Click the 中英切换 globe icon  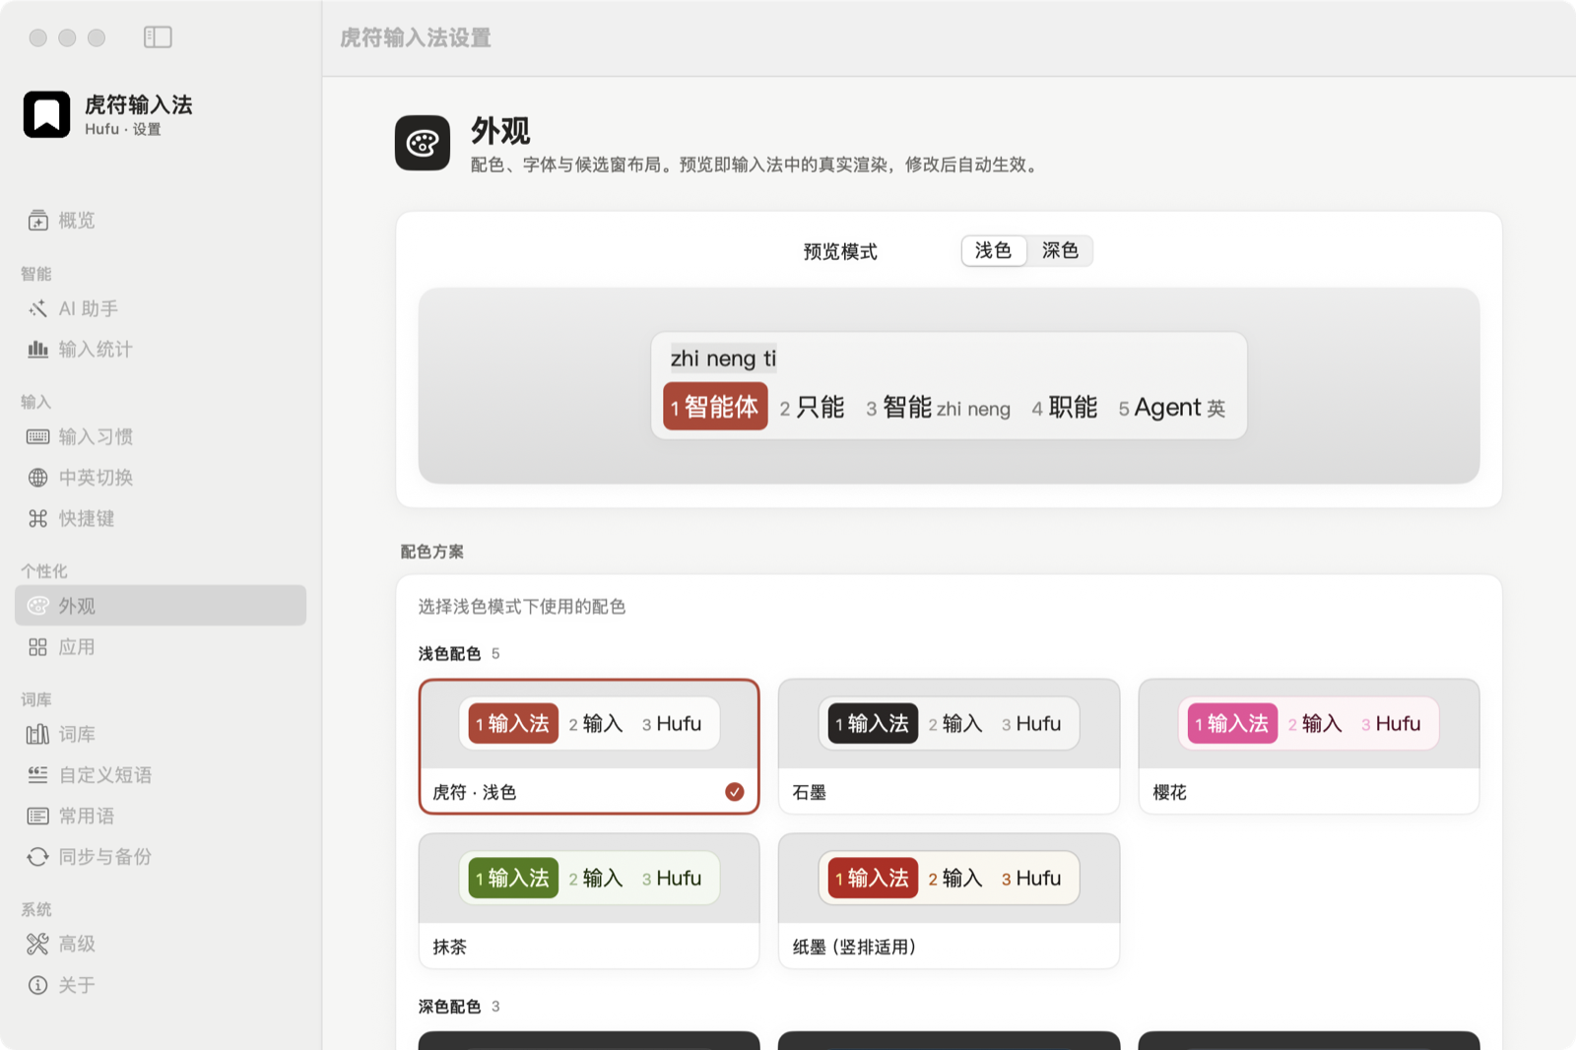click(x=38, y=478)
